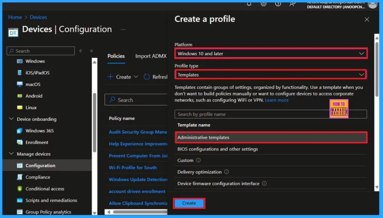Image resolution: width=383 pixels, height=218 pixels.
Task: Open Allow Clipboard Synchronization policy
Action: [138, 203]
